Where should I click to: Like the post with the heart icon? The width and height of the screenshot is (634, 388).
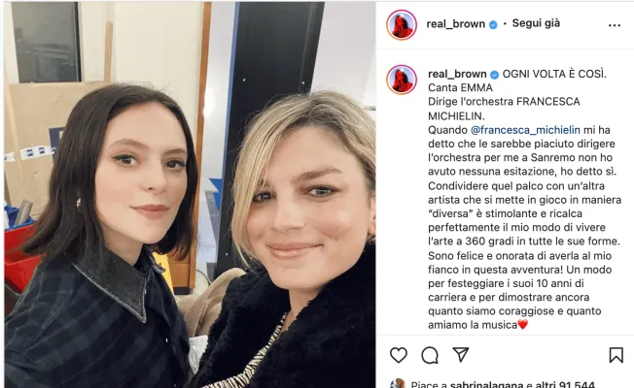[399, 355]
